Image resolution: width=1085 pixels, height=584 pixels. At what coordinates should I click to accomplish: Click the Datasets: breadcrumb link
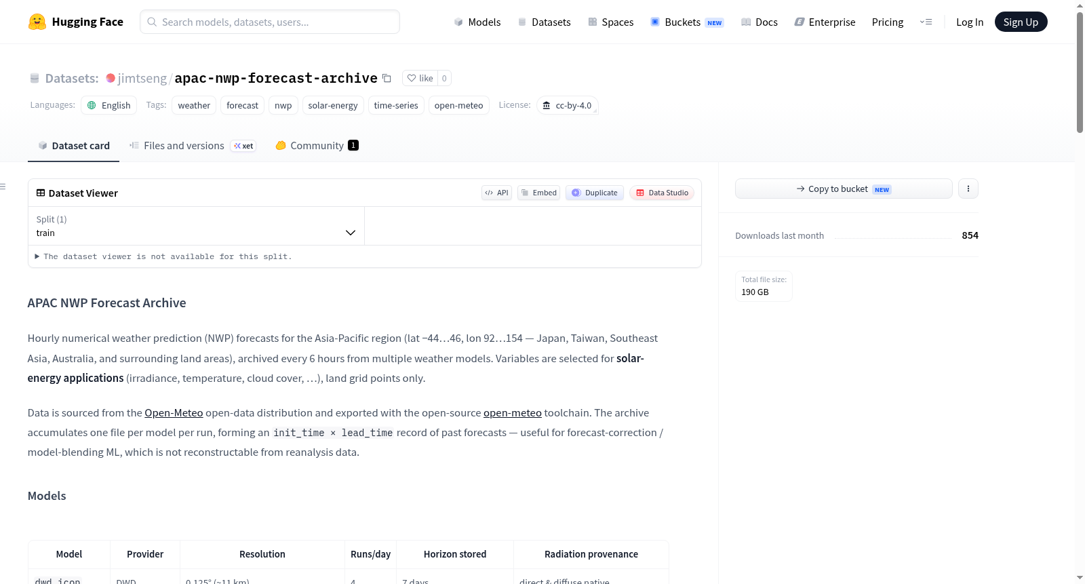(72, 78)
